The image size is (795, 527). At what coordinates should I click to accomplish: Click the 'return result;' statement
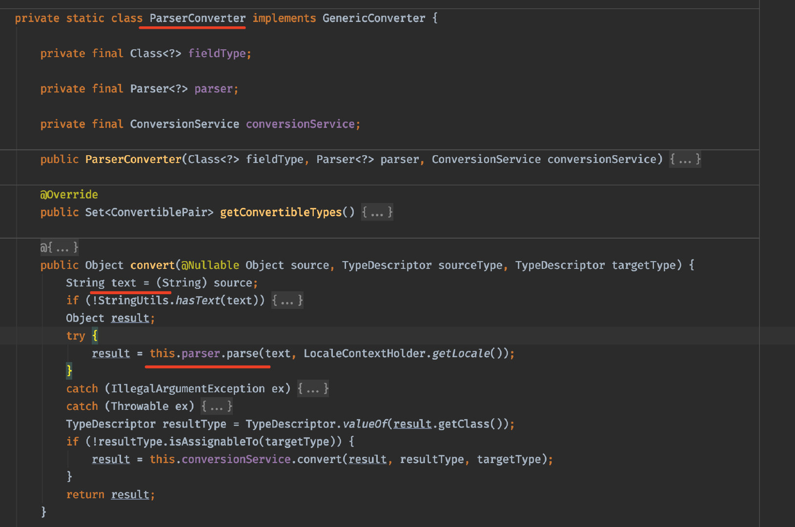110,494
